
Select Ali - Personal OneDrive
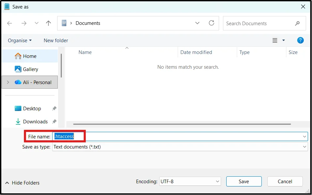tap(30, 82)
